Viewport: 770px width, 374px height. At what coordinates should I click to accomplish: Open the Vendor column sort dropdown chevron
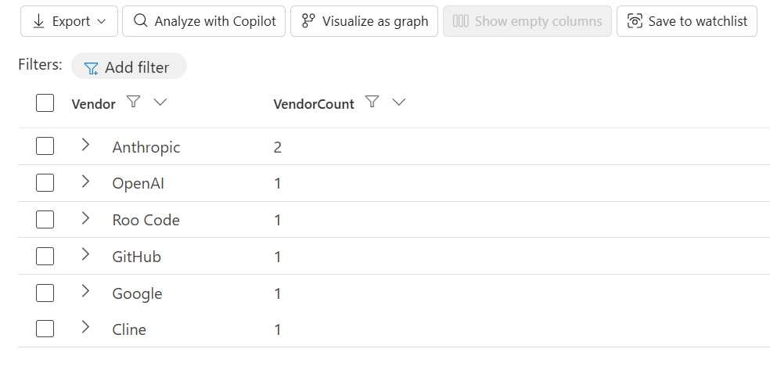[160, 102]
